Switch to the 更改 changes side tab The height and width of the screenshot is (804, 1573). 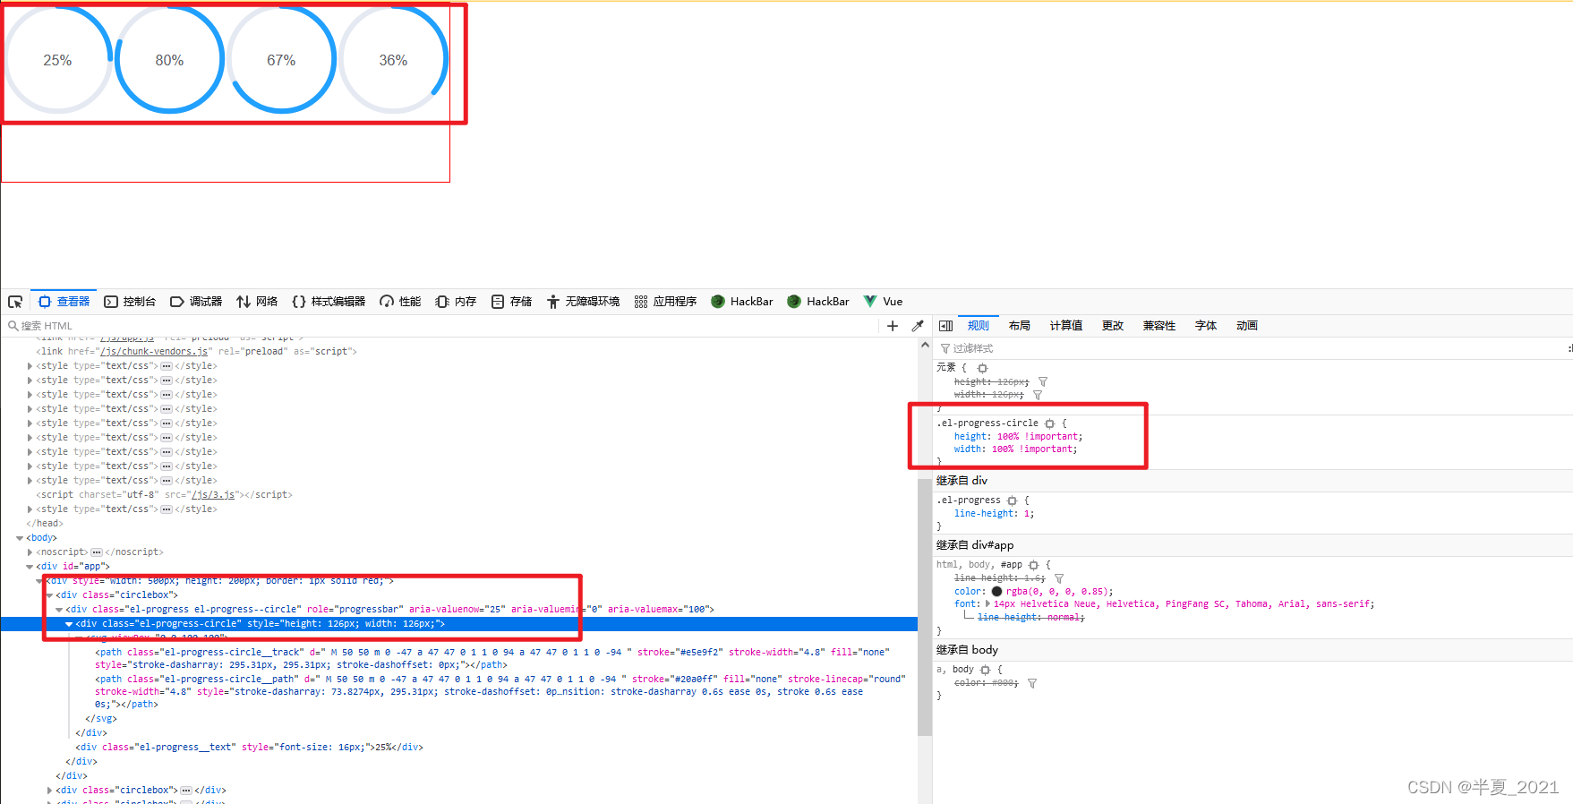1113,326
